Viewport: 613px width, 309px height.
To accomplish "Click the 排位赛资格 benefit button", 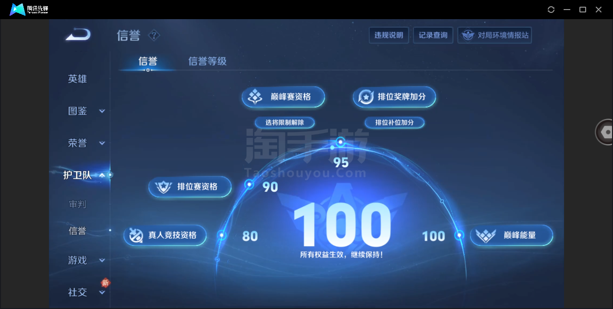I will (x=190, y=187).
